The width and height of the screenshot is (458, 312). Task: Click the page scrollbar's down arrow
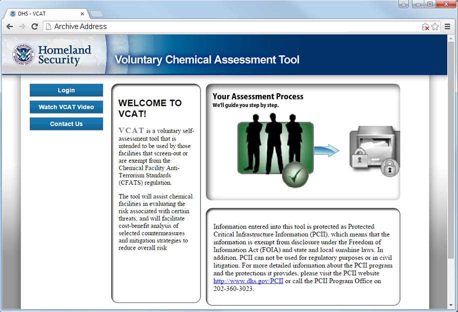pyautogui.click(x=451, y=305)
